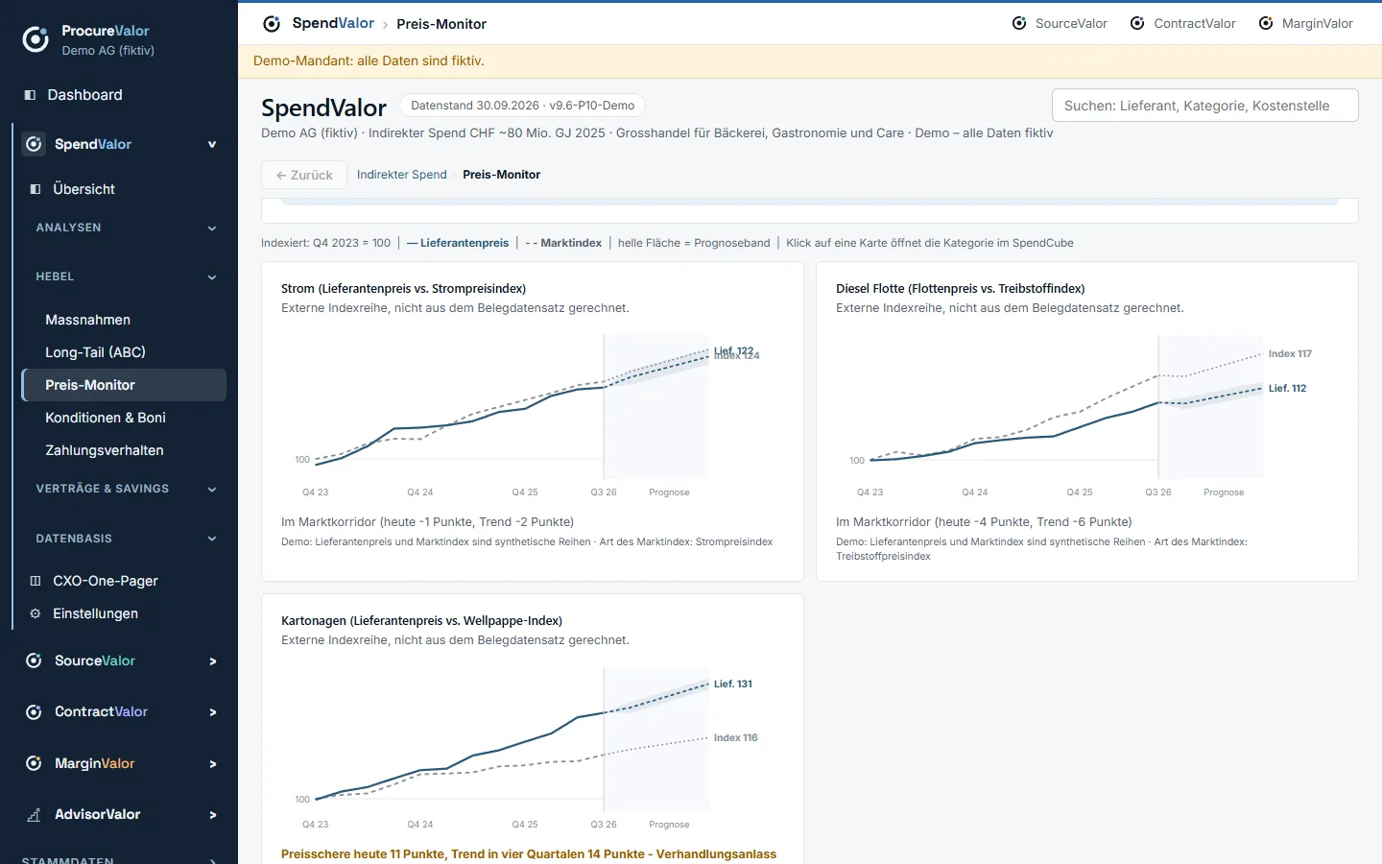Open Long-Tail (ABC) menu item

pos(124,352)
